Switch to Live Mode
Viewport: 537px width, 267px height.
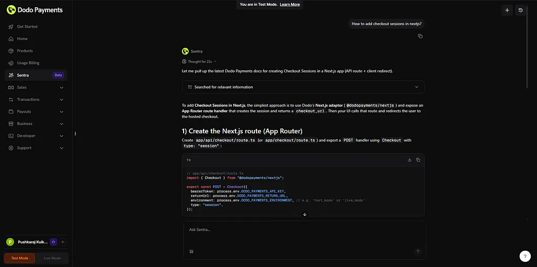(52, 258)
